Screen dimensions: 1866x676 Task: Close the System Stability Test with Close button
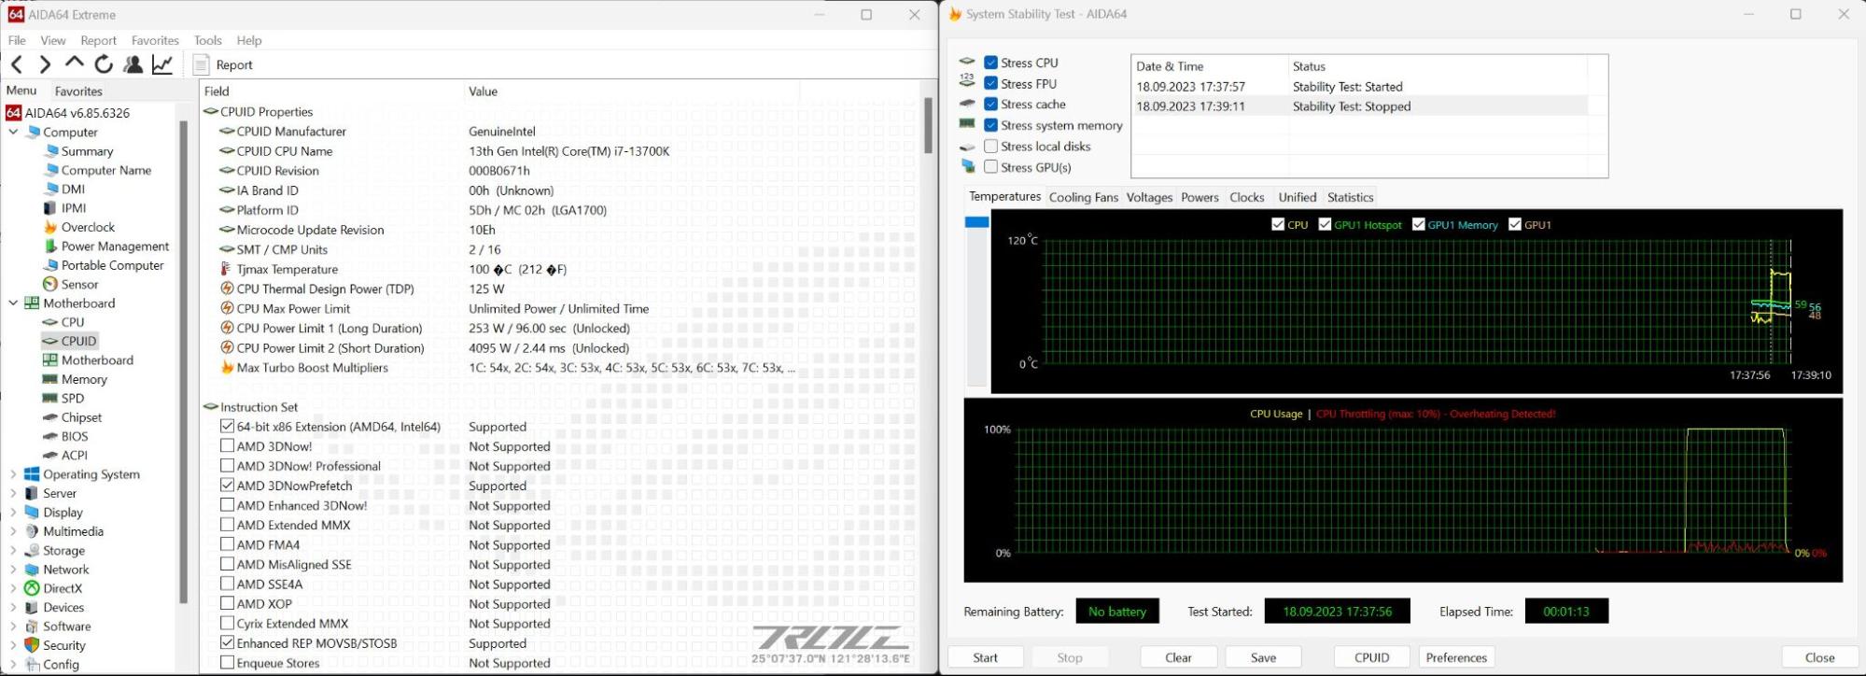(1819, 657)
